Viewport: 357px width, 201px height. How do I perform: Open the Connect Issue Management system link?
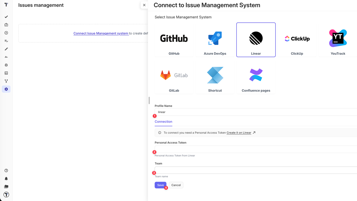point(101,33)
